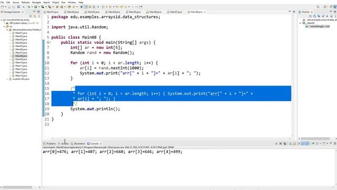Expand Main01.java in Package Explorer
This screenshot has width=337, height=190.
(10, 33)
